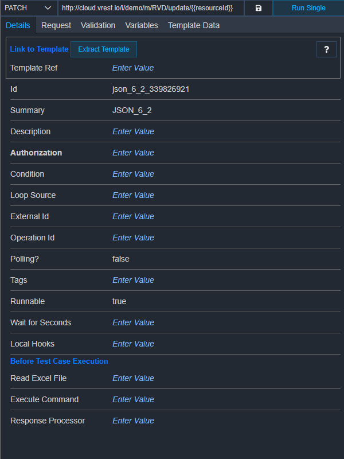Image resolution: width=344 pixels, height=459 pixels.
Task: Set the Read Excel File value
Action: pyautogui.click(x=133, y=378)
